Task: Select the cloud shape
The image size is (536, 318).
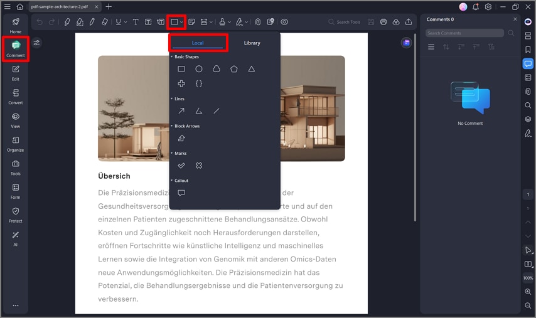Action: pos(217,69)
